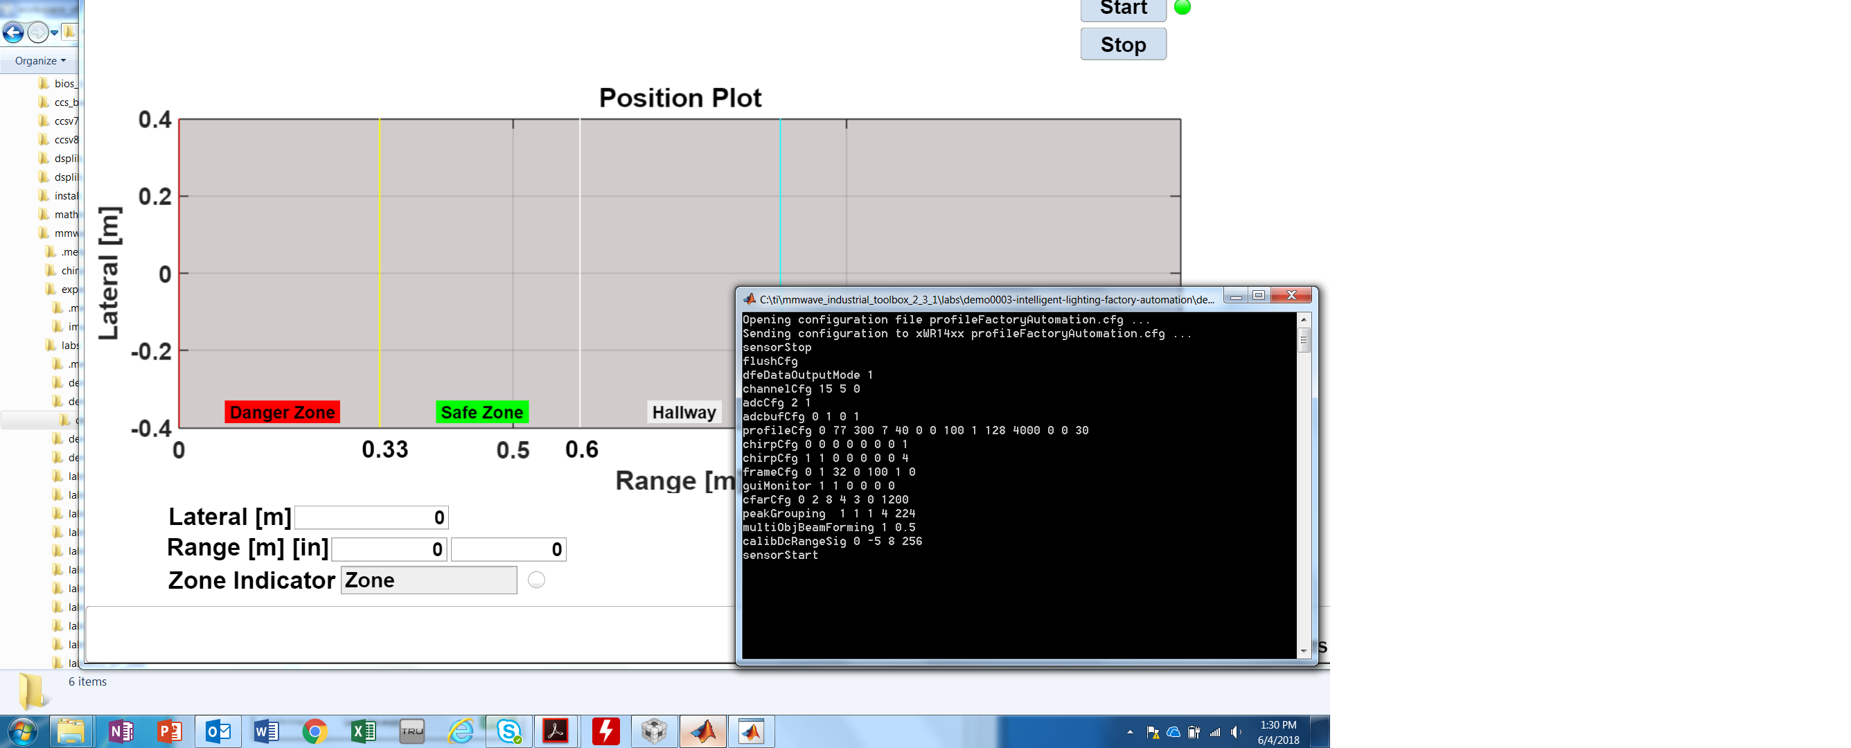
Task: Click the Windows Start orb
Action: pos(22,731)
